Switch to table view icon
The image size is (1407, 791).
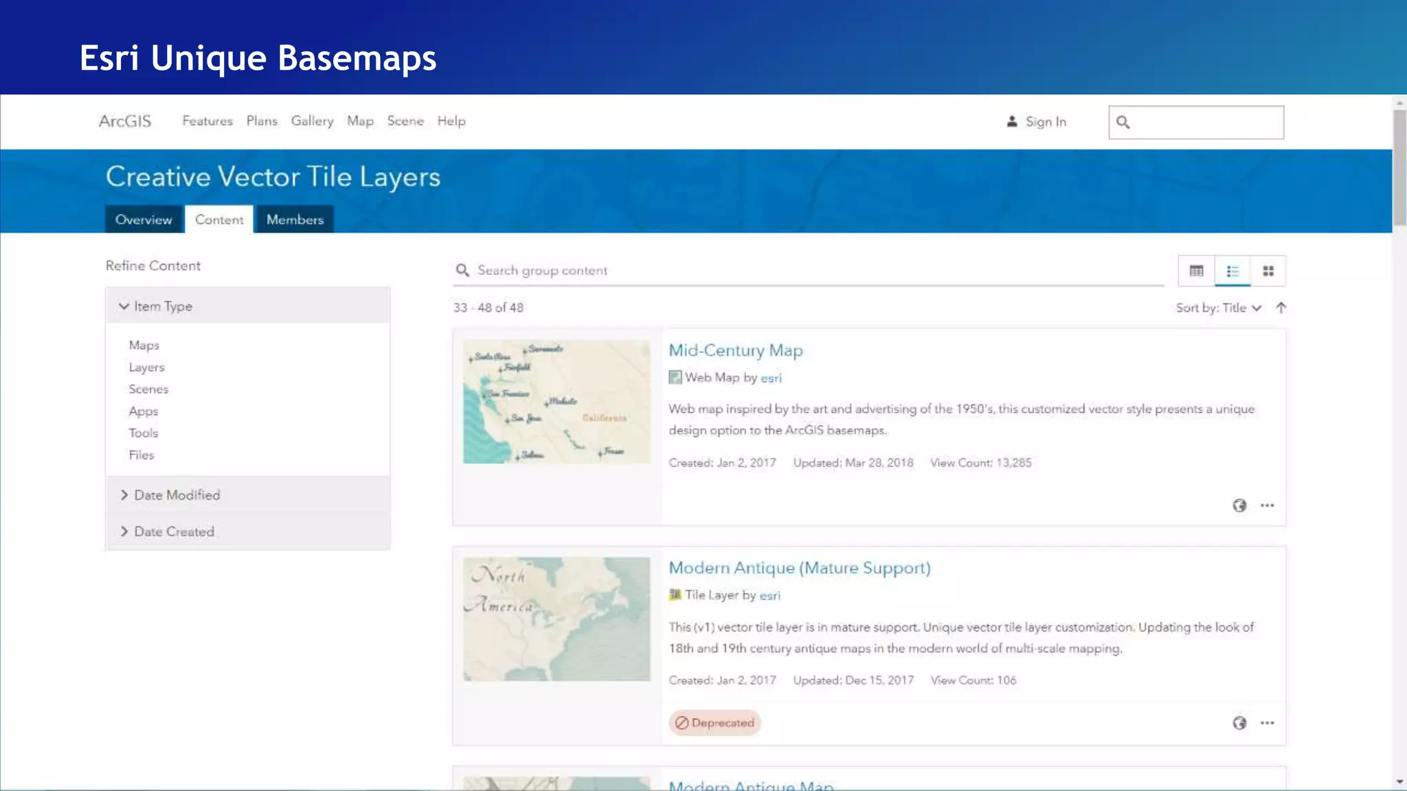click(1196, 271)
